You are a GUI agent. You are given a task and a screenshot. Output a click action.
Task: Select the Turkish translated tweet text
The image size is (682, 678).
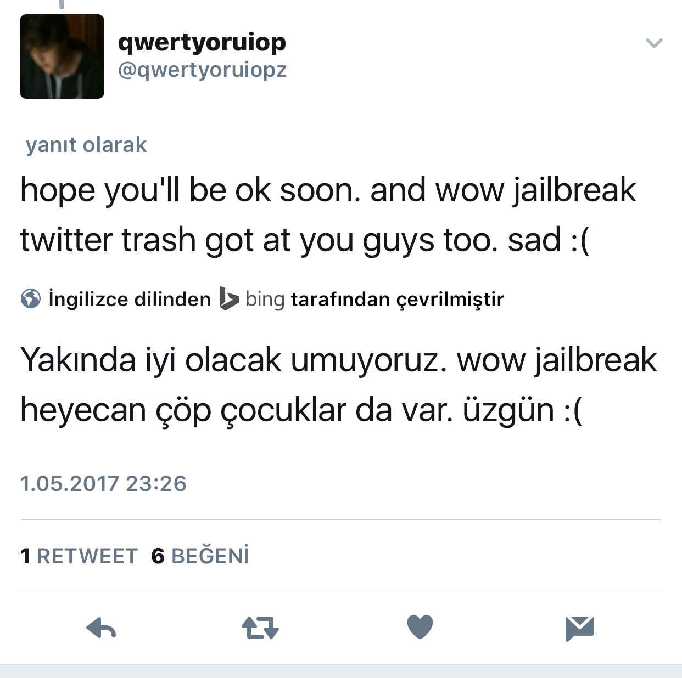(x=338, y=385)
